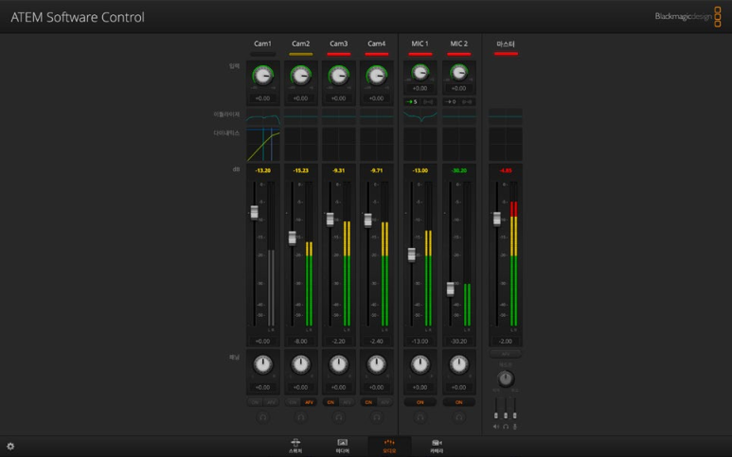Switch to the 스위처 (Switcher) tab
The width and height of the screenshot is (732, 457).
[295, 446]
